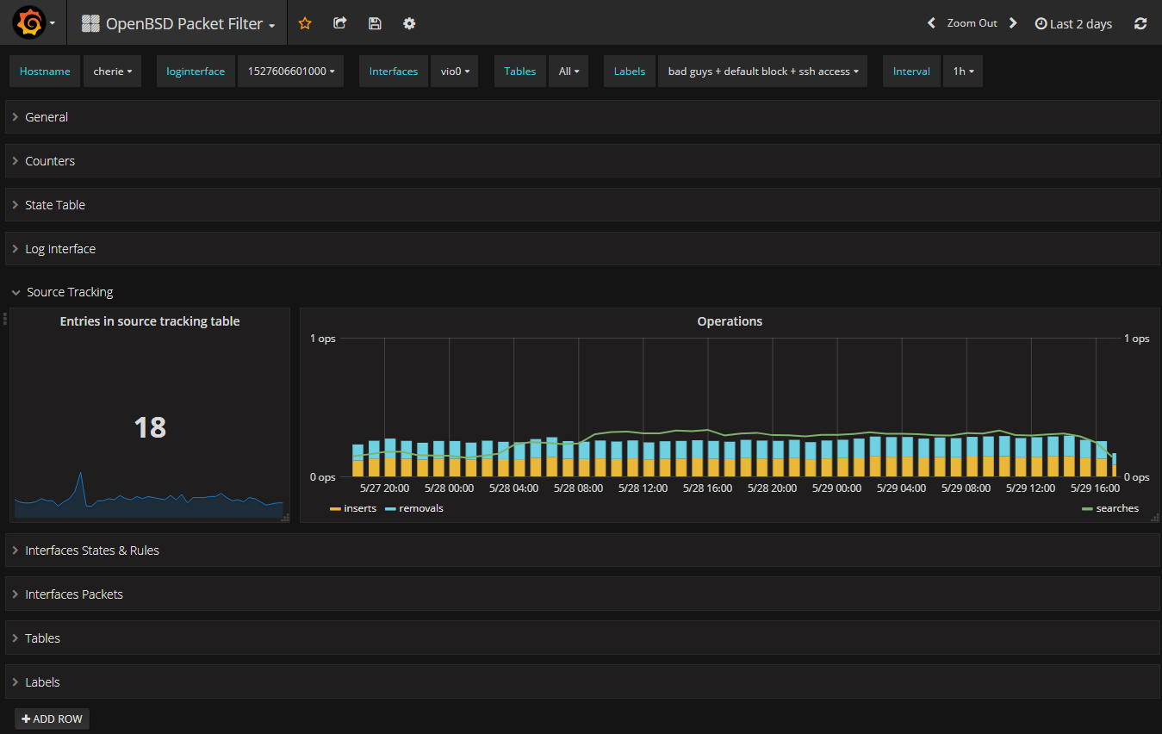The width and height of the screenshot is (1162, 734).
Task: Click the Operations panel title
Action: [730, 321]
